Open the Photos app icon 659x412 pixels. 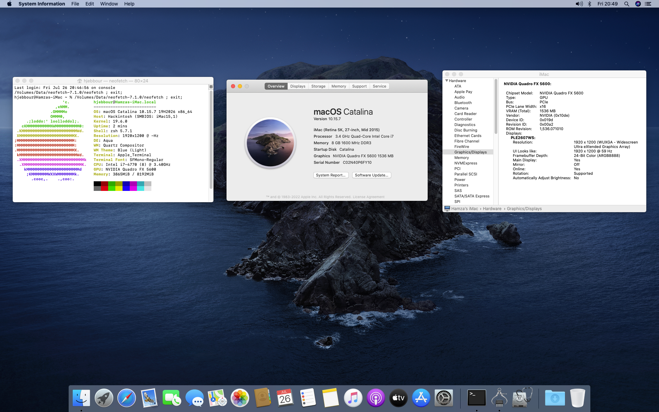(240, 398)
